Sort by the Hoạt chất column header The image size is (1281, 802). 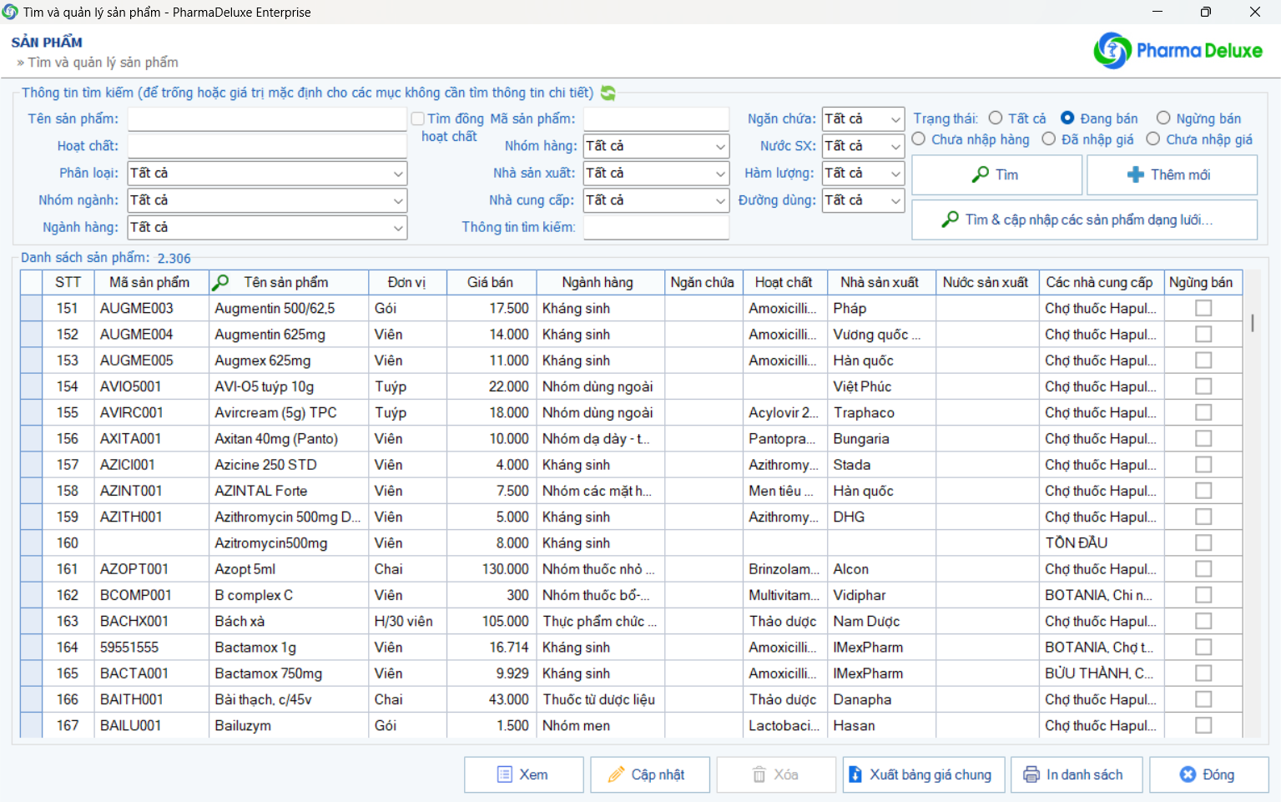(x=784, y=282)
